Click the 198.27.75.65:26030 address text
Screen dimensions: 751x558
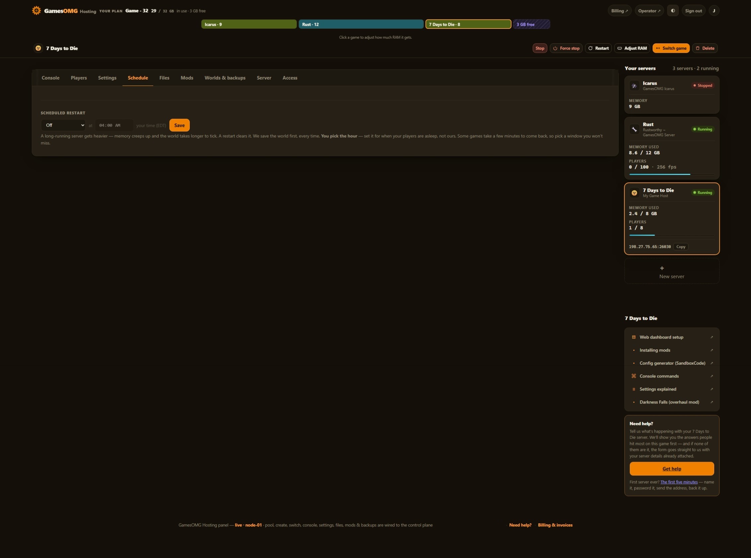point(649,247)
